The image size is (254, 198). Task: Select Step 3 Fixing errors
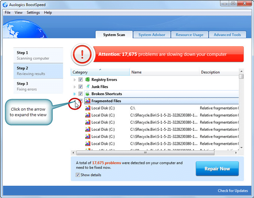point(38,86)
